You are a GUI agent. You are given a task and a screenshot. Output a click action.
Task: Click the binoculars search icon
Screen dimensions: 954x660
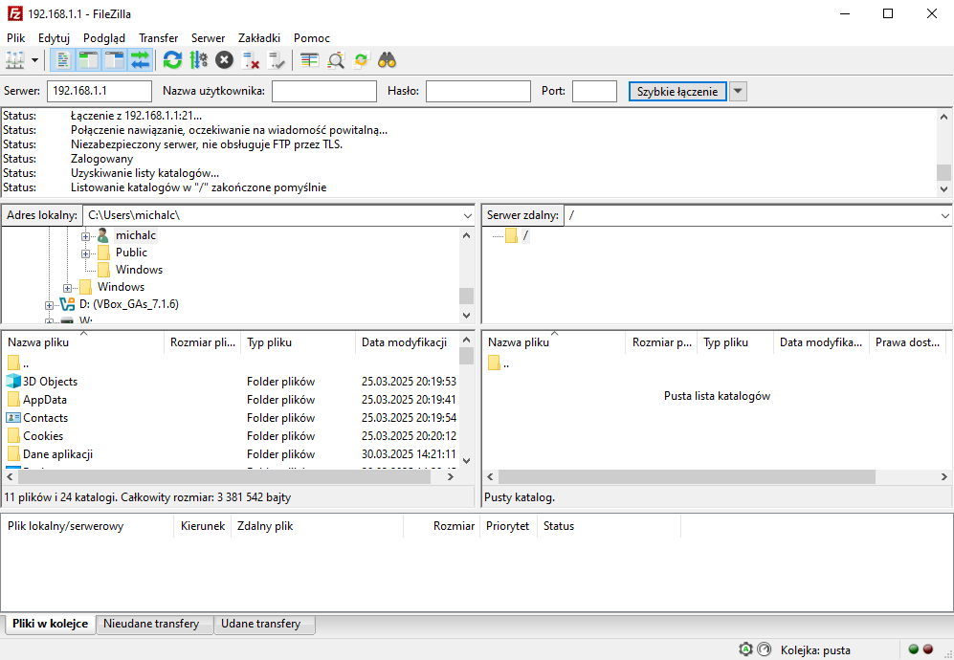pyautogui.click(x=387, y=60)
